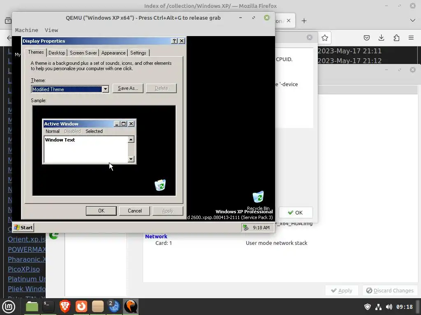Click the Discard Changes button
Viewport: 421px width, 315px height.
390,291
